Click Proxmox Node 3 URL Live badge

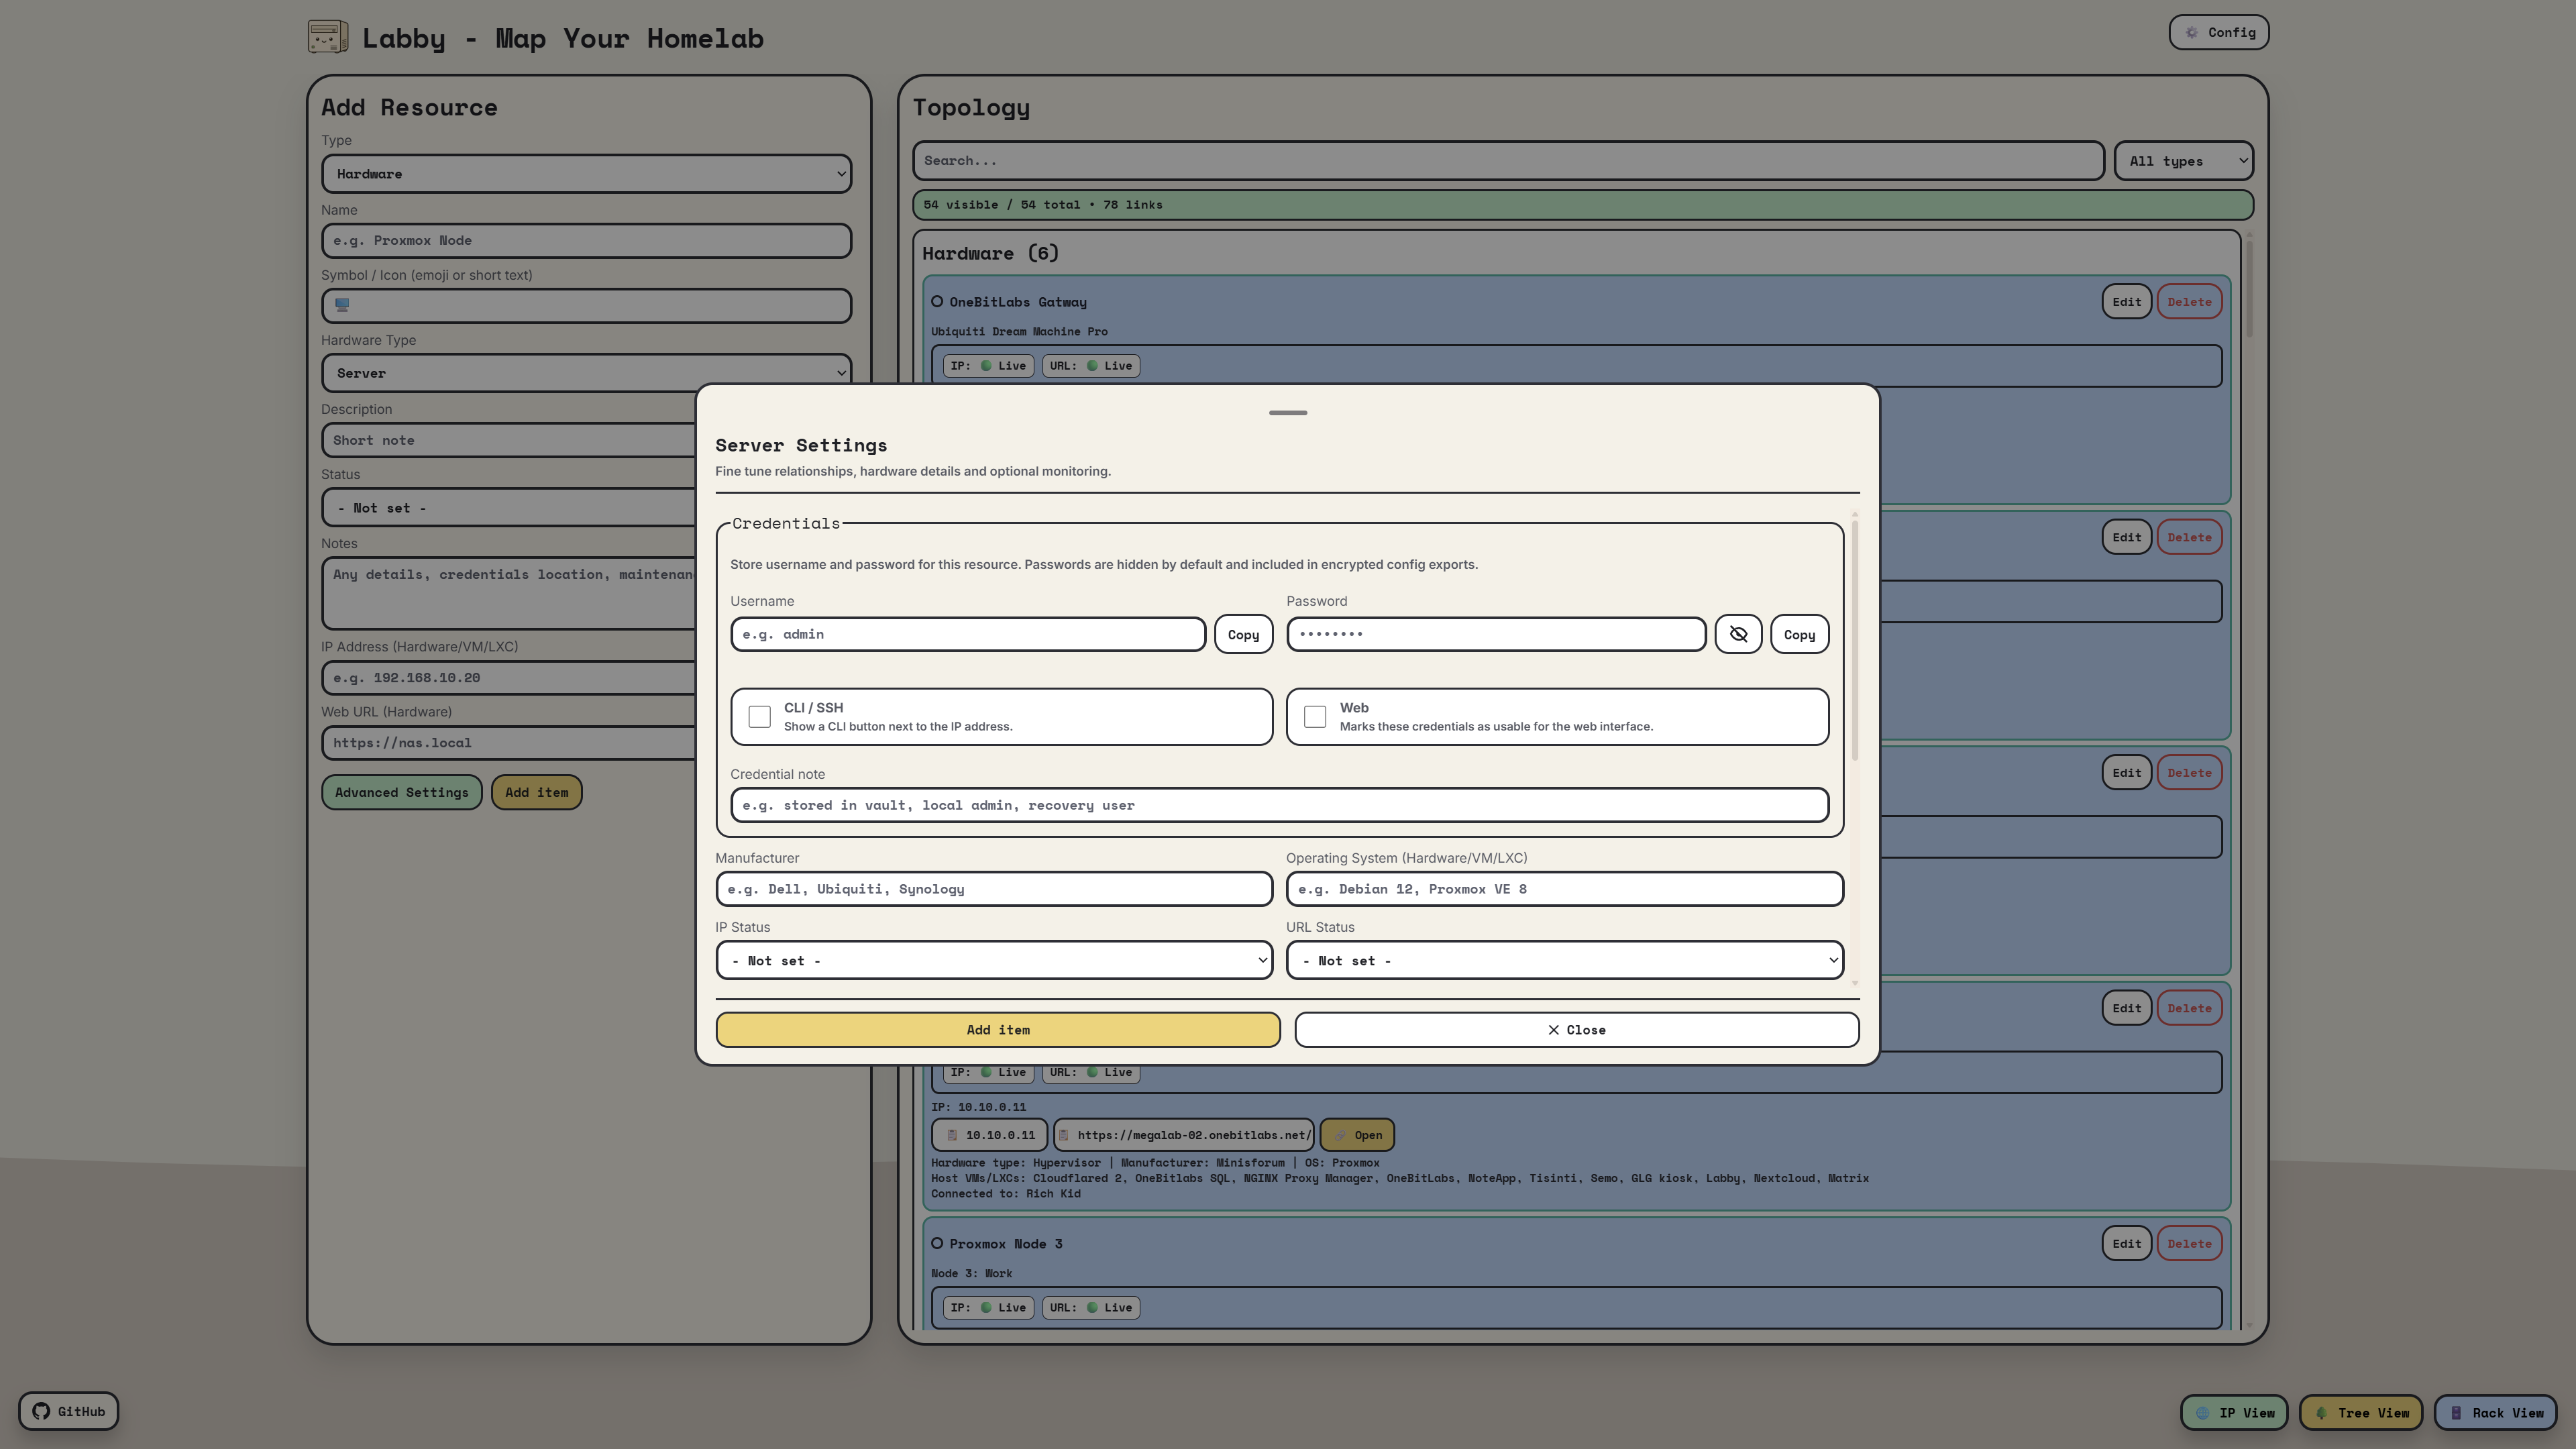tap(1091, 1307)
